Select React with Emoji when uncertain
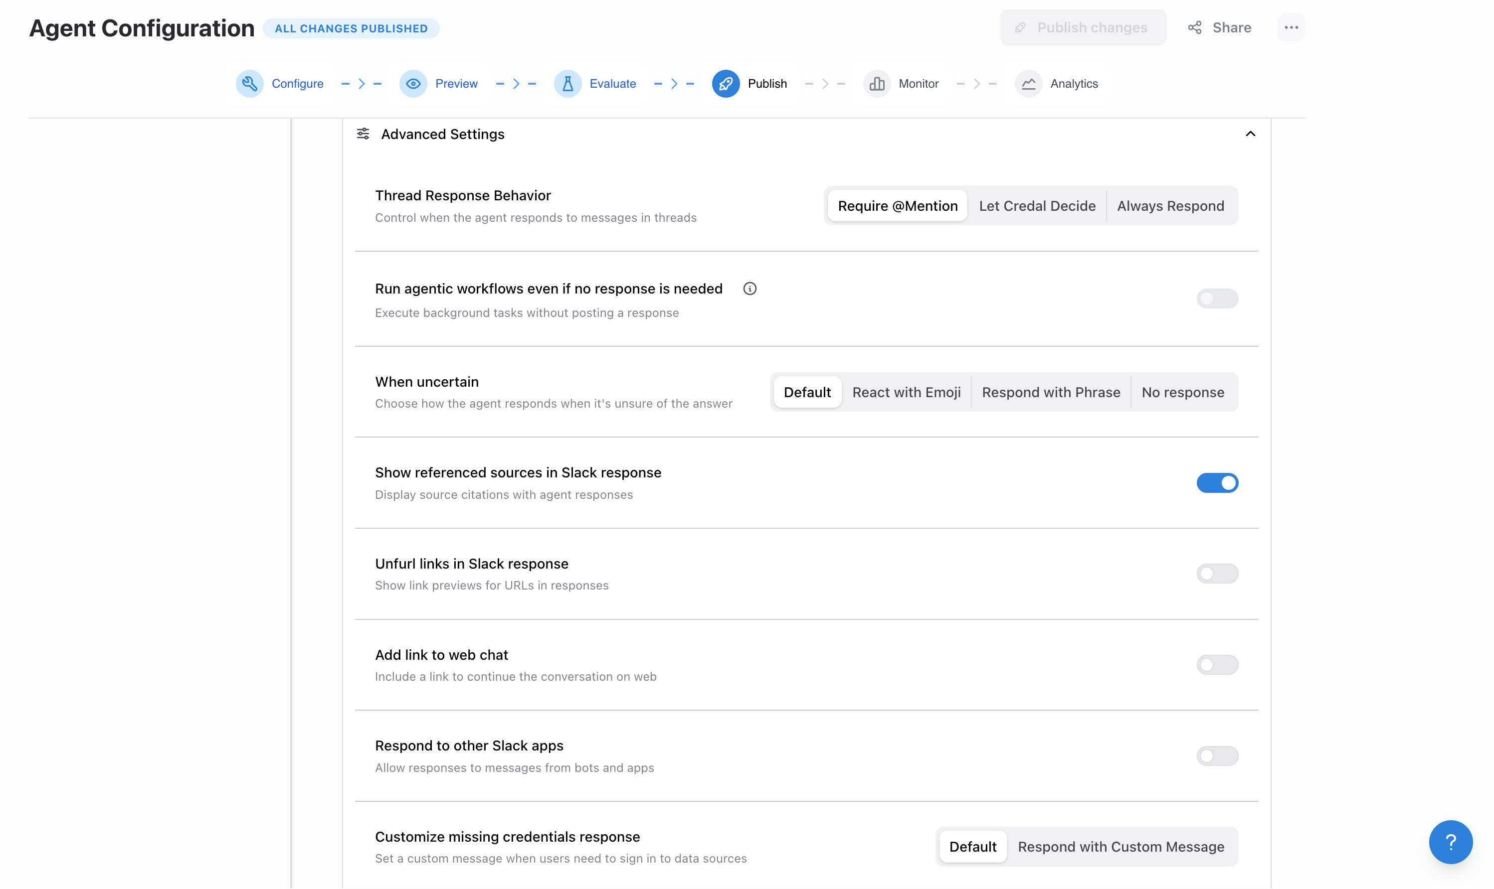 (x=906, y=392)
